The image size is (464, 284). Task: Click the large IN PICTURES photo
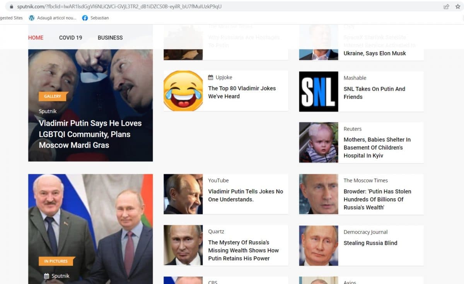coord(90,229)
